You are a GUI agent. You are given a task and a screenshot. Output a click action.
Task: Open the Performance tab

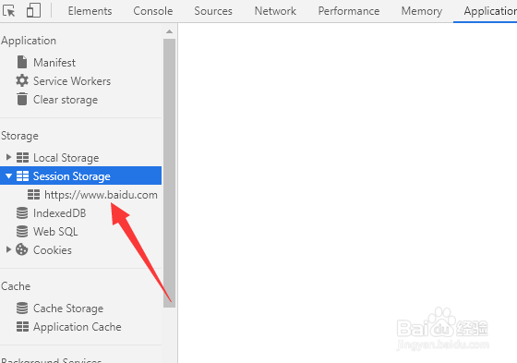tap(349, 11)
